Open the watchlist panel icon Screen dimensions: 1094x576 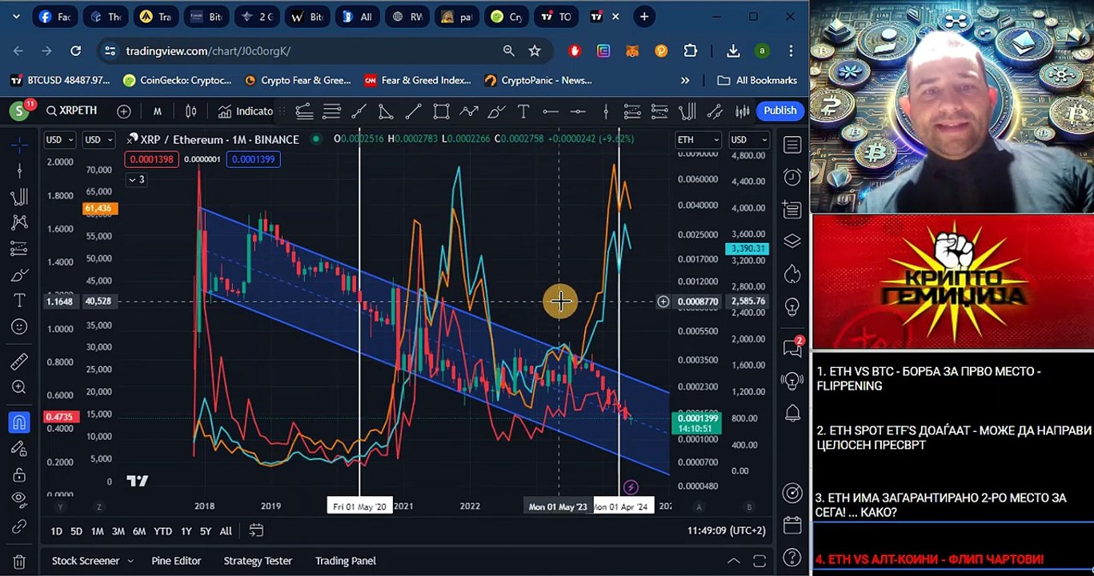click(792, 145)
